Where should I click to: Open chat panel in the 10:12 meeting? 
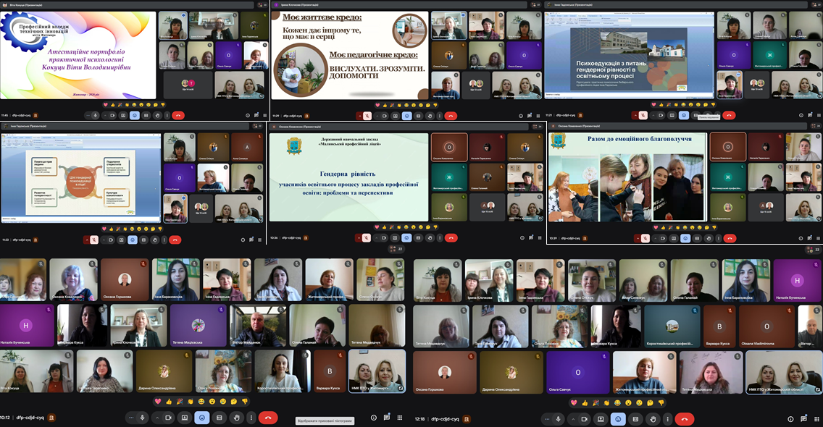(387, 418)
